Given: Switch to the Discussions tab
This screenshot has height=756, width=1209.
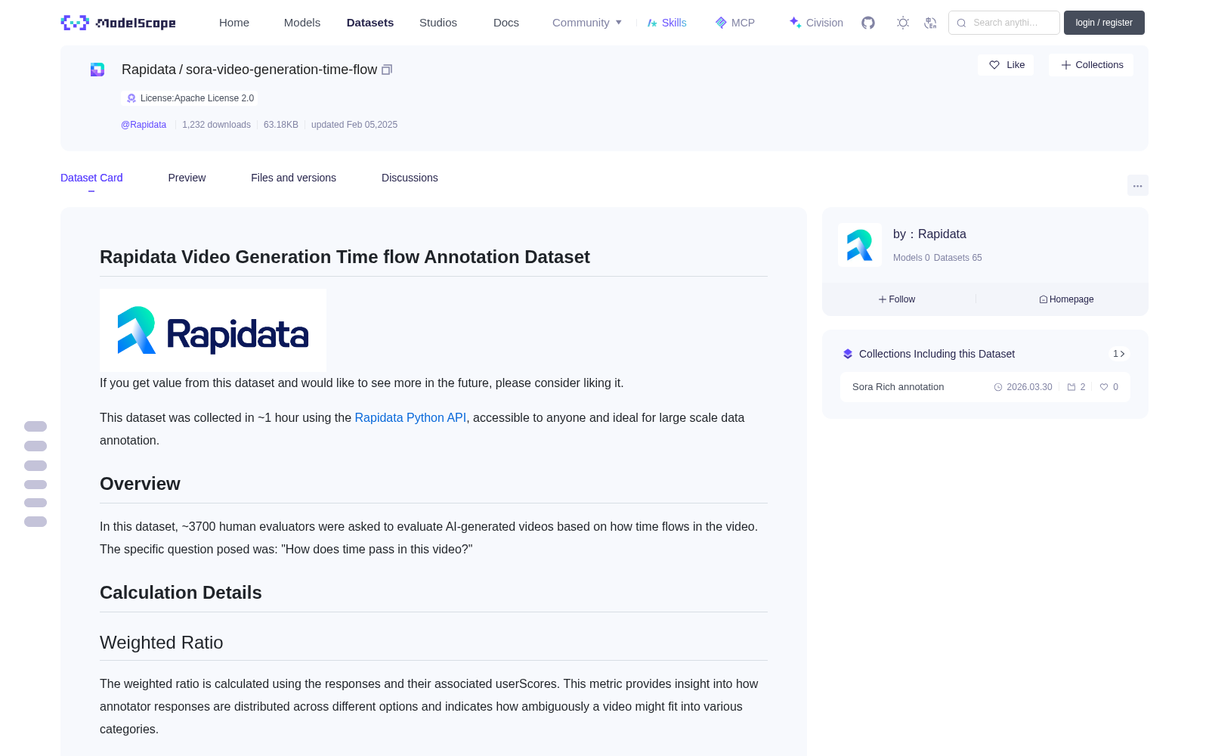Looking at the screenshot, I should point(410,178).
